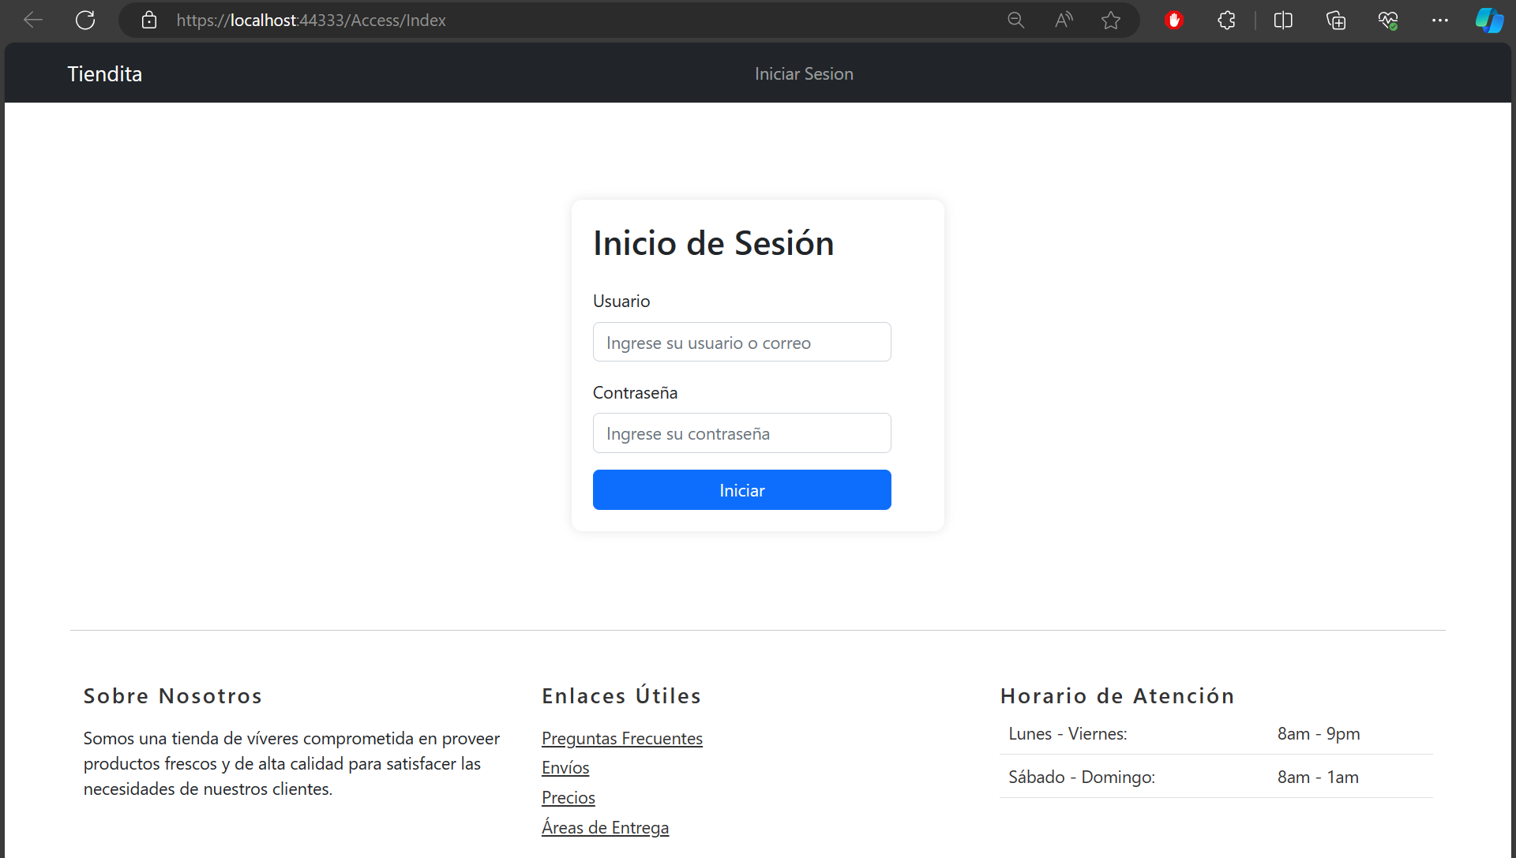The width and height of the screenshot is (1516, 858).
Task: Click the Lunes - Viernes row label
Action: [1068, 734]
